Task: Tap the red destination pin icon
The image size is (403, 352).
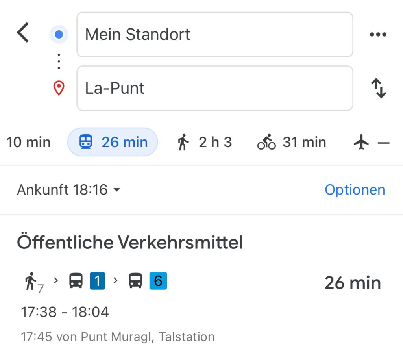Action: [x=59, y=88]
